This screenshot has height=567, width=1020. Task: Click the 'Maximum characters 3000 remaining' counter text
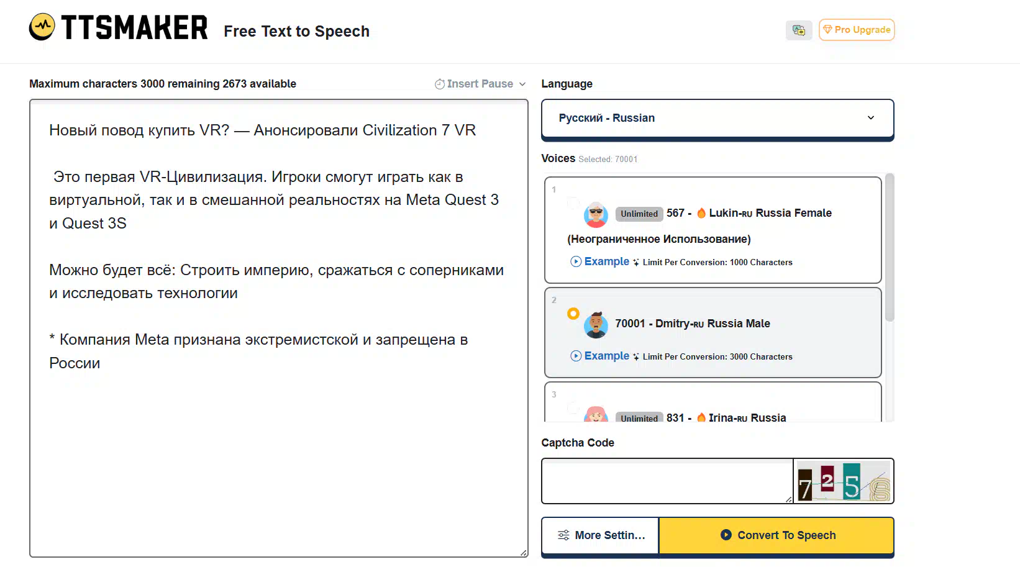[163, 84]
